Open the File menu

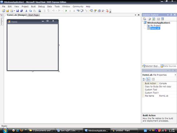coord(4,6)
